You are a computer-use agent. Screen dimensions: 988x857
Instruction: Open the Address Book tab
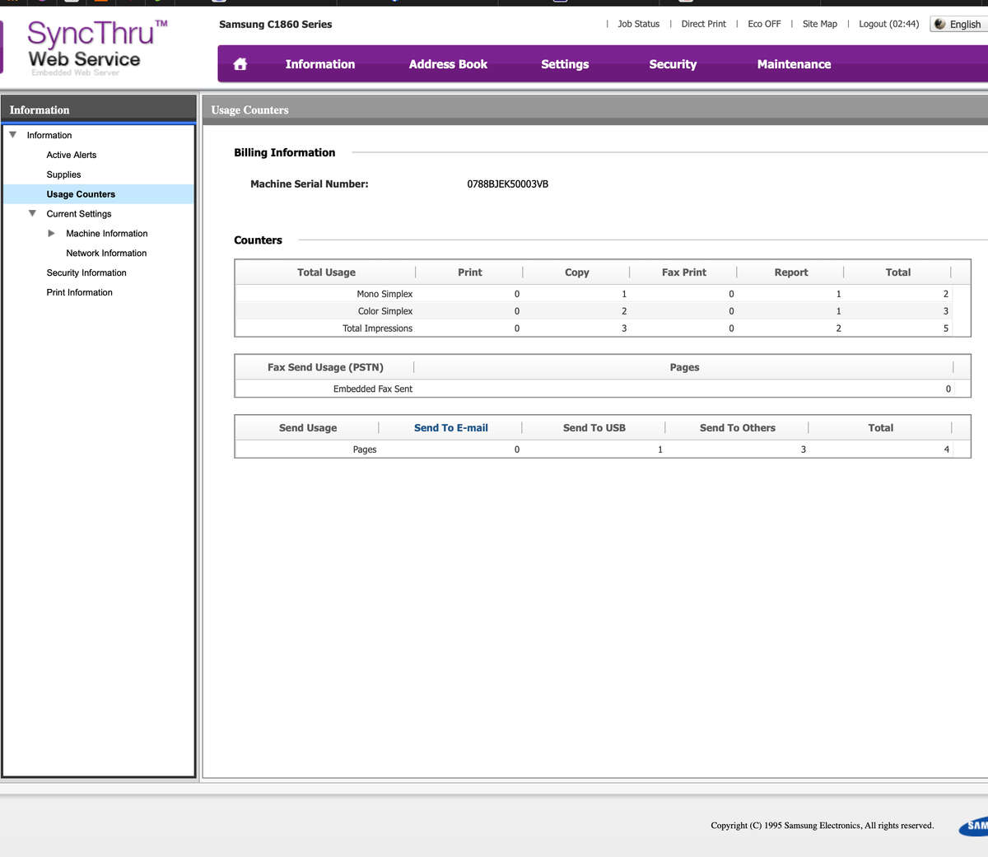(448, 64)
